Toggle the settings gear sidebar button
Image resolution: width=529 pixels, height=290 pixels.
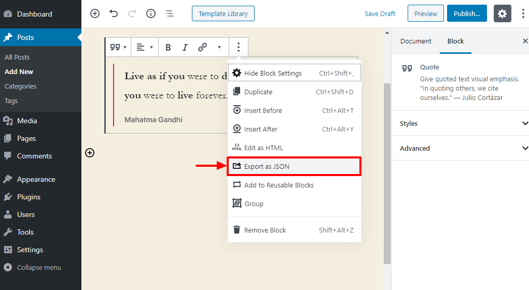(502, 14)
